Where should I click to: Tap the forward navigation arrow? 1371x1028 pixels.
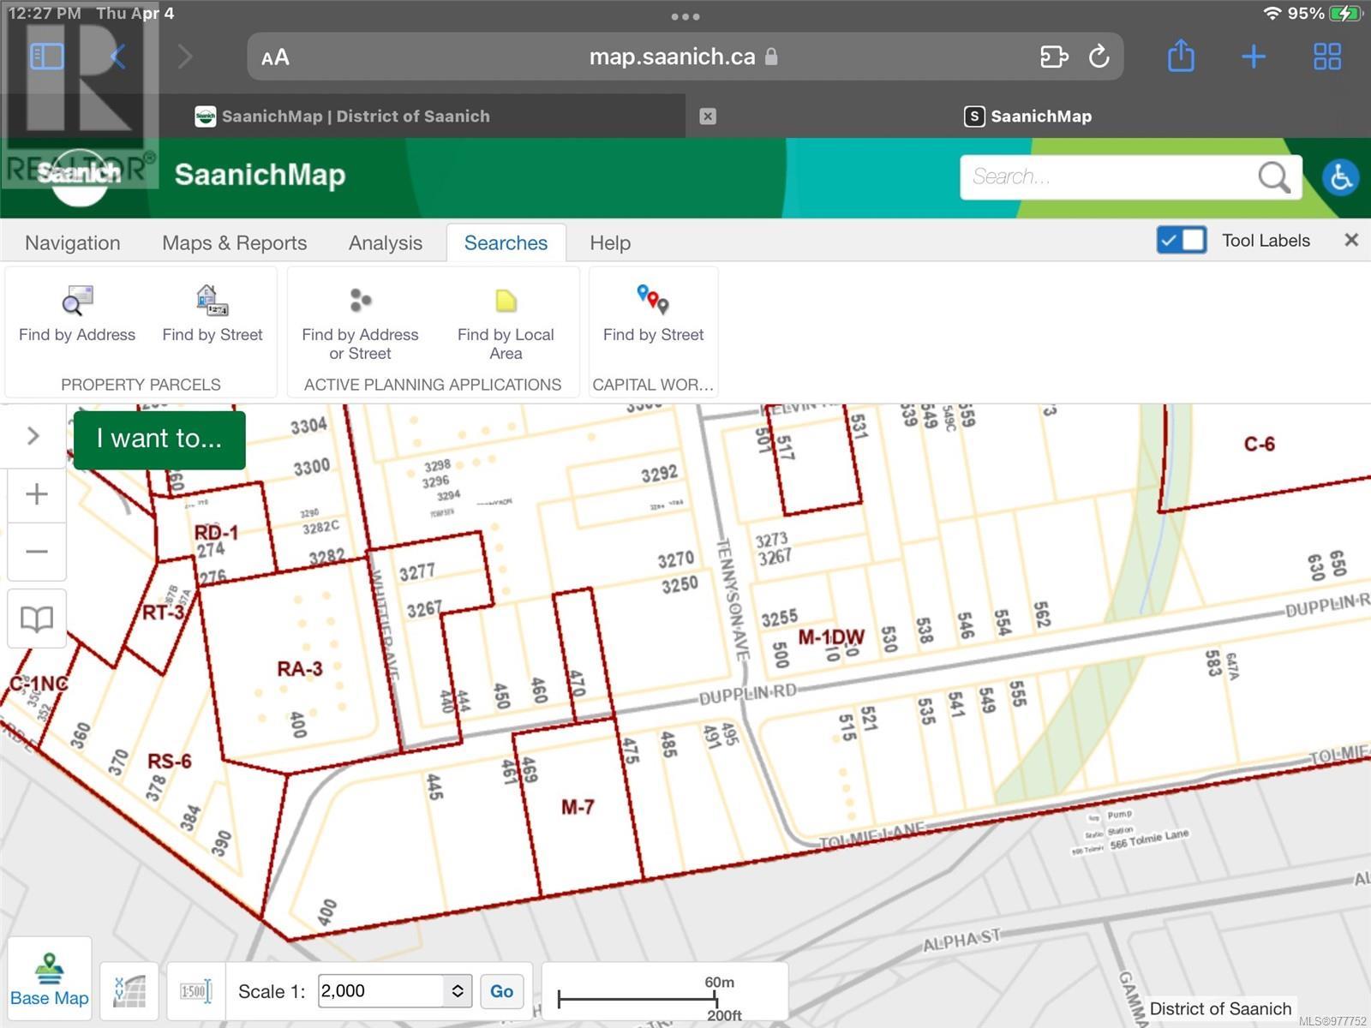185,57
